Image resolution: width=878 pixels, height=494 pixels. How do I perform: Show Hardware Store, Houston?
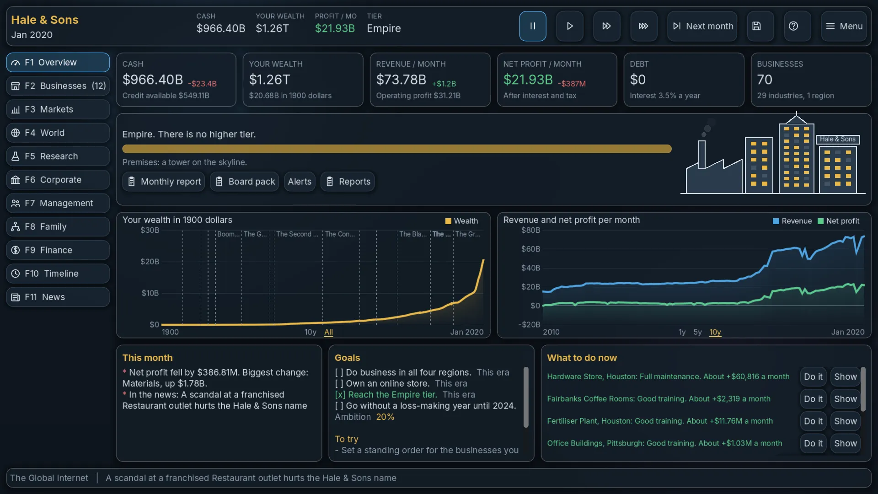(845, 377)
